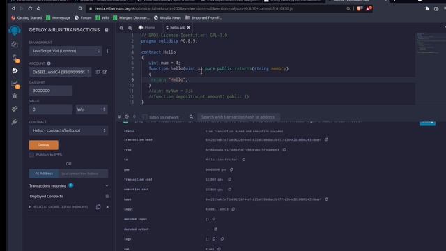Open the contract dropdown showing Hello - contracts/hello.sol
The width and height of the screenshot is (446, 251).
click(68, 130)
